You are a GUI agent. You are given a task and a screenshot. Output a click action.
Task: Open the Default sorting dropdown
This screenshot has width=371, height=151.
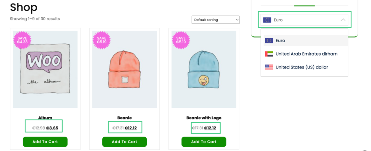pyautogui.click(x=216, y=20)
